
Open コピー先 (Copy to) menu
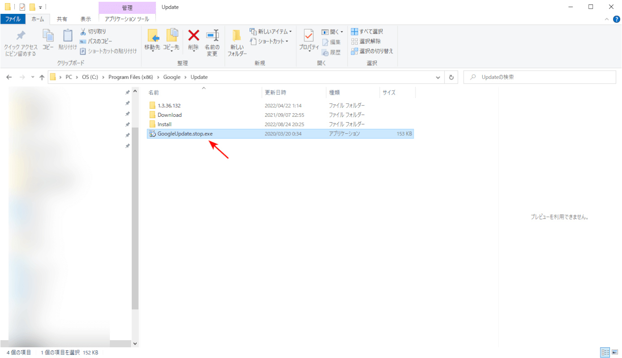coord(171,40)
